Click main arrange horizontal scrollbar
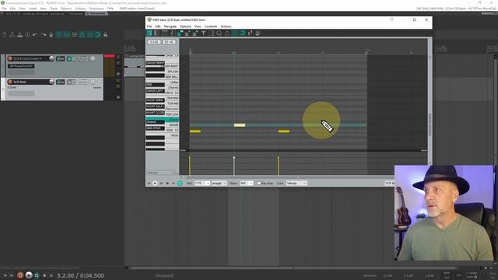498x280 pixels. (294, 268)
